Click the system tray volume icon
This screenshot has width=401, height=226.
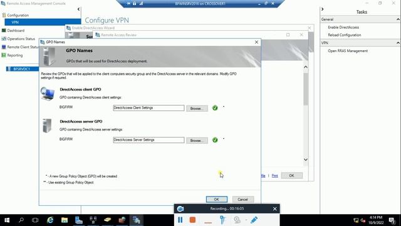click(363, 220)
